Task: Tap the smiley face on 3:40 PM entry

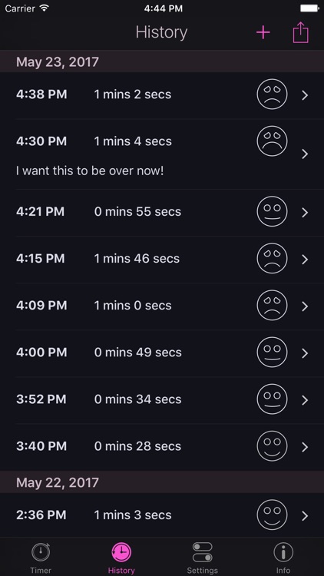Action: (x=272, y=445)
